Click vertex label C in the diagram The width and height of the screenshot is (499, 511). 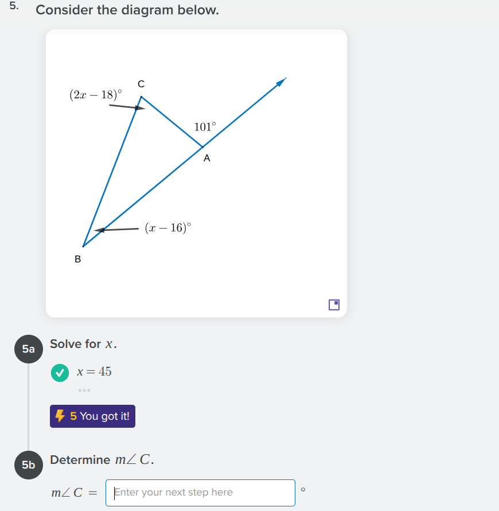tap(140, 83)
